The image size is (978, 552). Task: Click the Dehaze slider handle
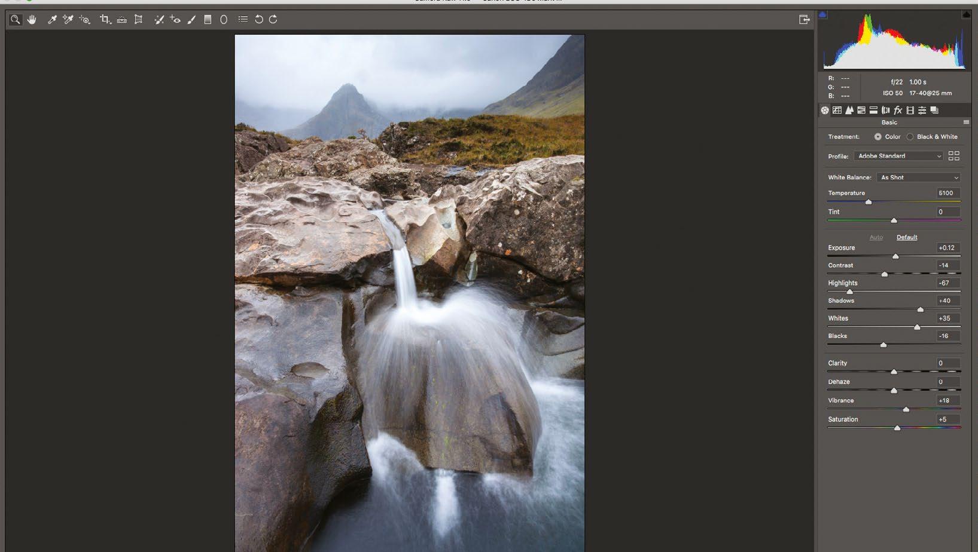coord(894,391)
